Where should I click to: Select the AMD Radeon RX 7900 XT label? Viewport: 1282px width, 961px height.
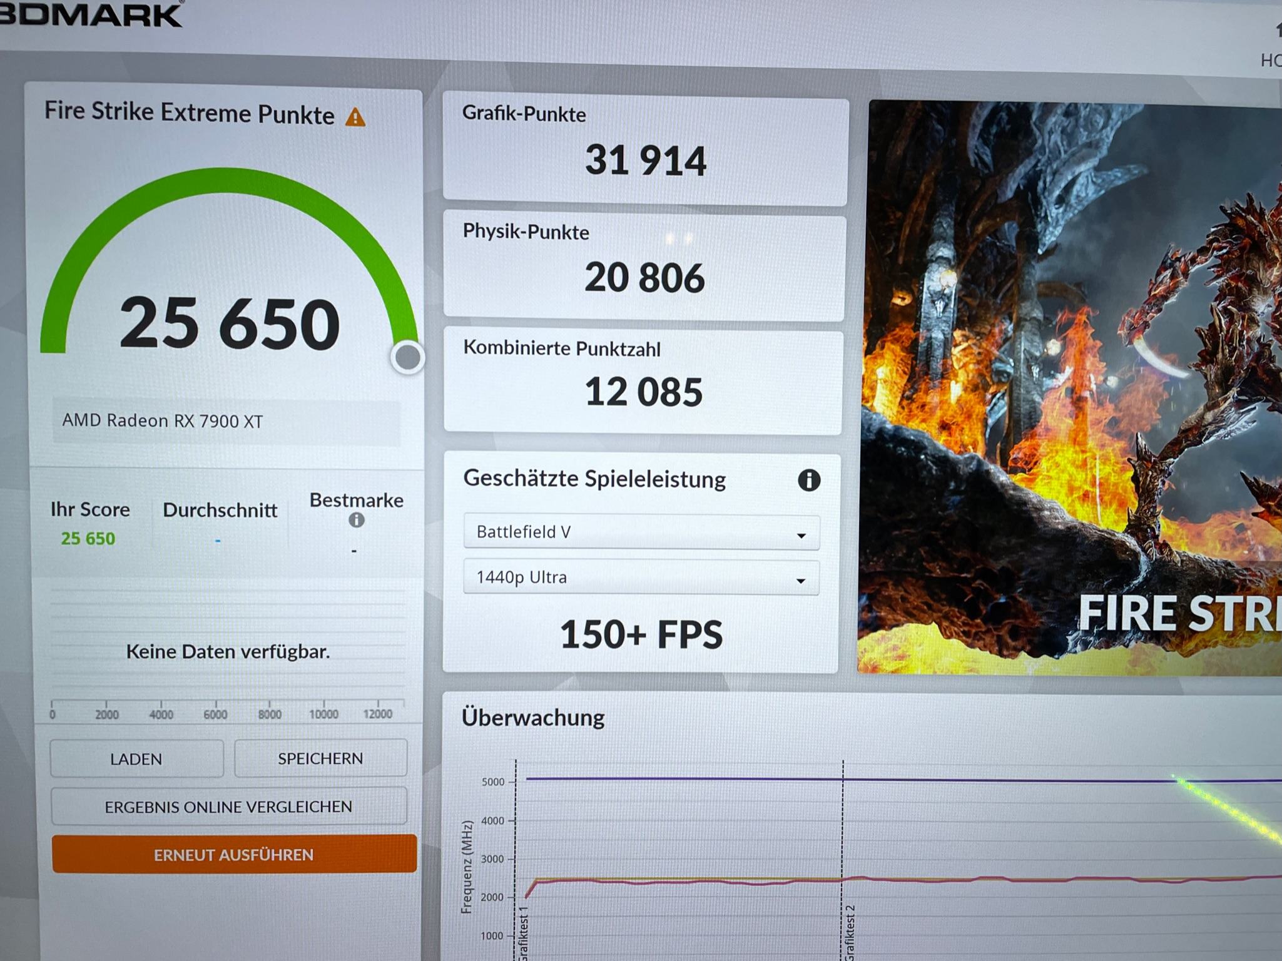point(163,421)
